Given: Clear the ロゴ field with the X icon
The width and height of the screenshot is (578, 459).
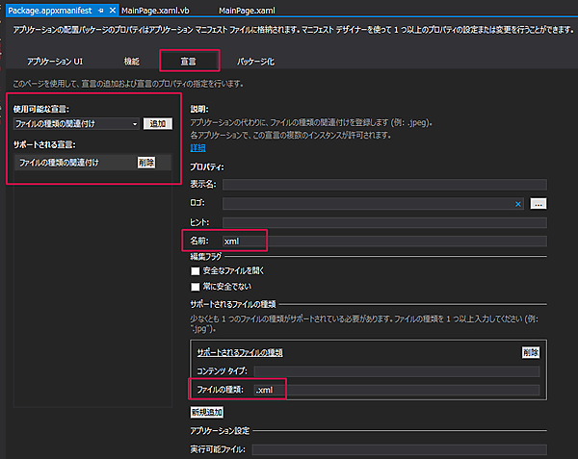Looking at the screenshot, I should coord(517,204).
